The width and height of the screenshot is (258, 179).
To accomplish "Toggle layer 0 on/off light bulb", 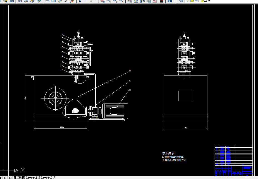I will click(187, 1).
